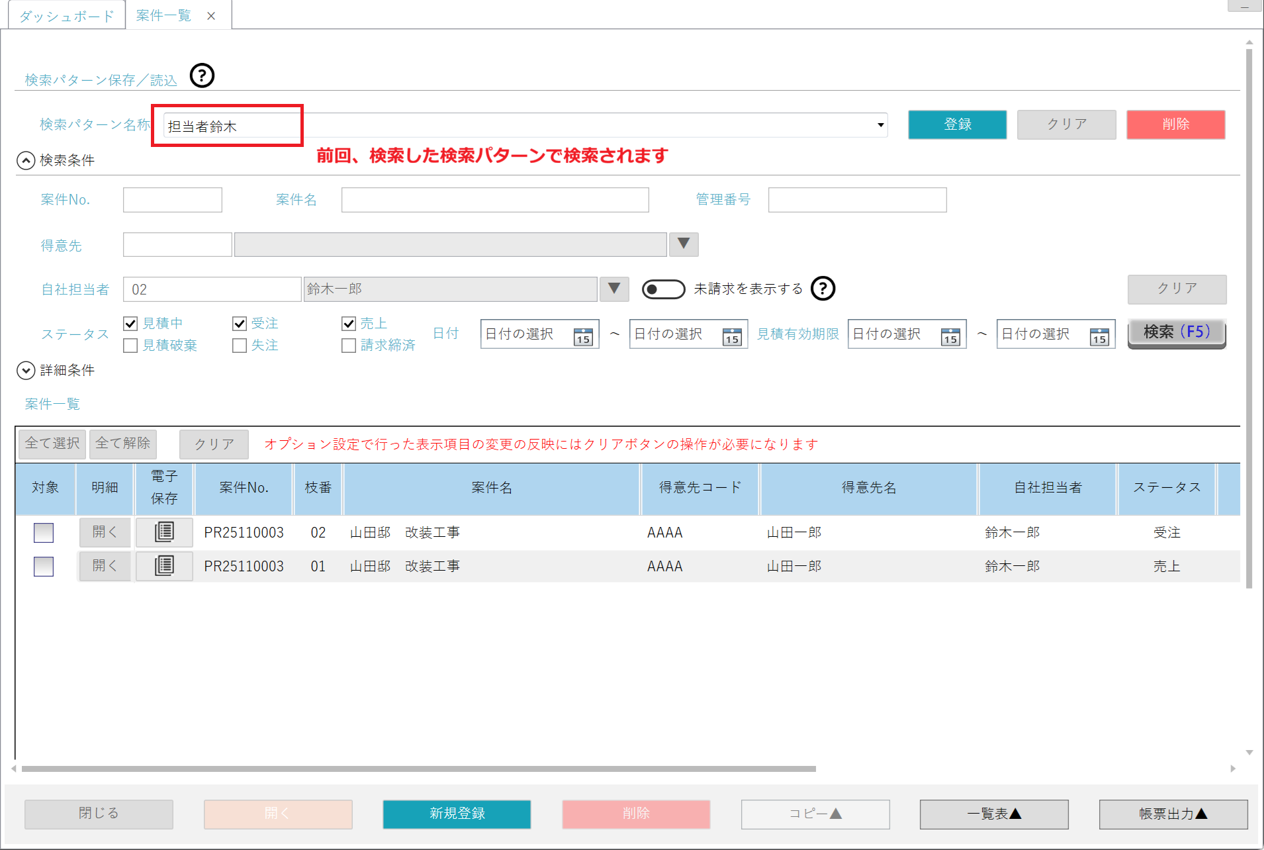The width and height of the screenshot is (1264, 850).
Task: Enable the 失注 status checkbox
Action: (240, 346)
